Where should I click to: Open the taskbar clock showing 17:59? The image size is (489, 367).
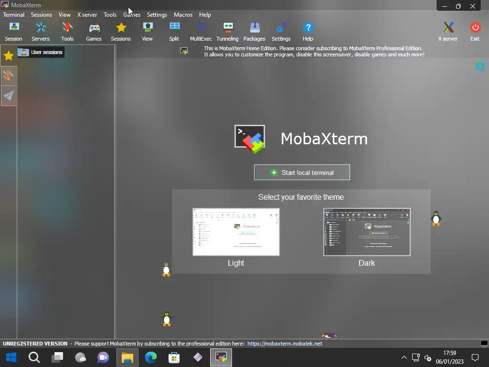coord(450,357)
